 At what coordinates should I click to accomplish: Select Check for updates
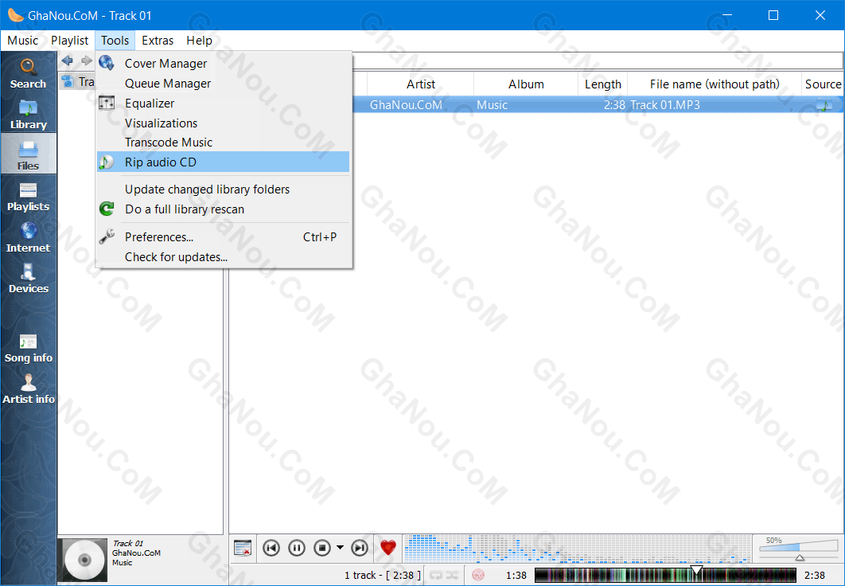pos(223,257)
